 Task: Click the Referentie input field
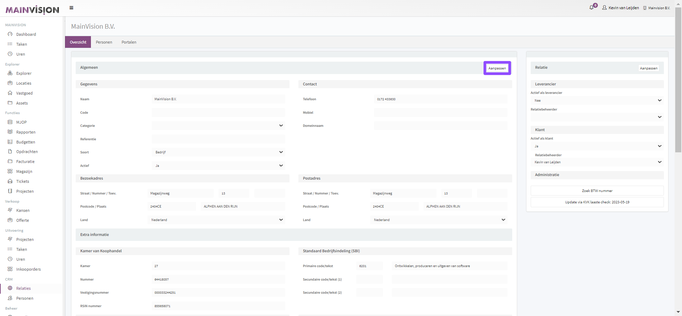[218, 139]
